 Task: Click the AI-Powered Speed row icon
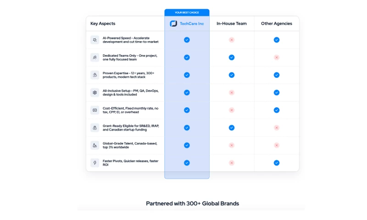[95, 40]
